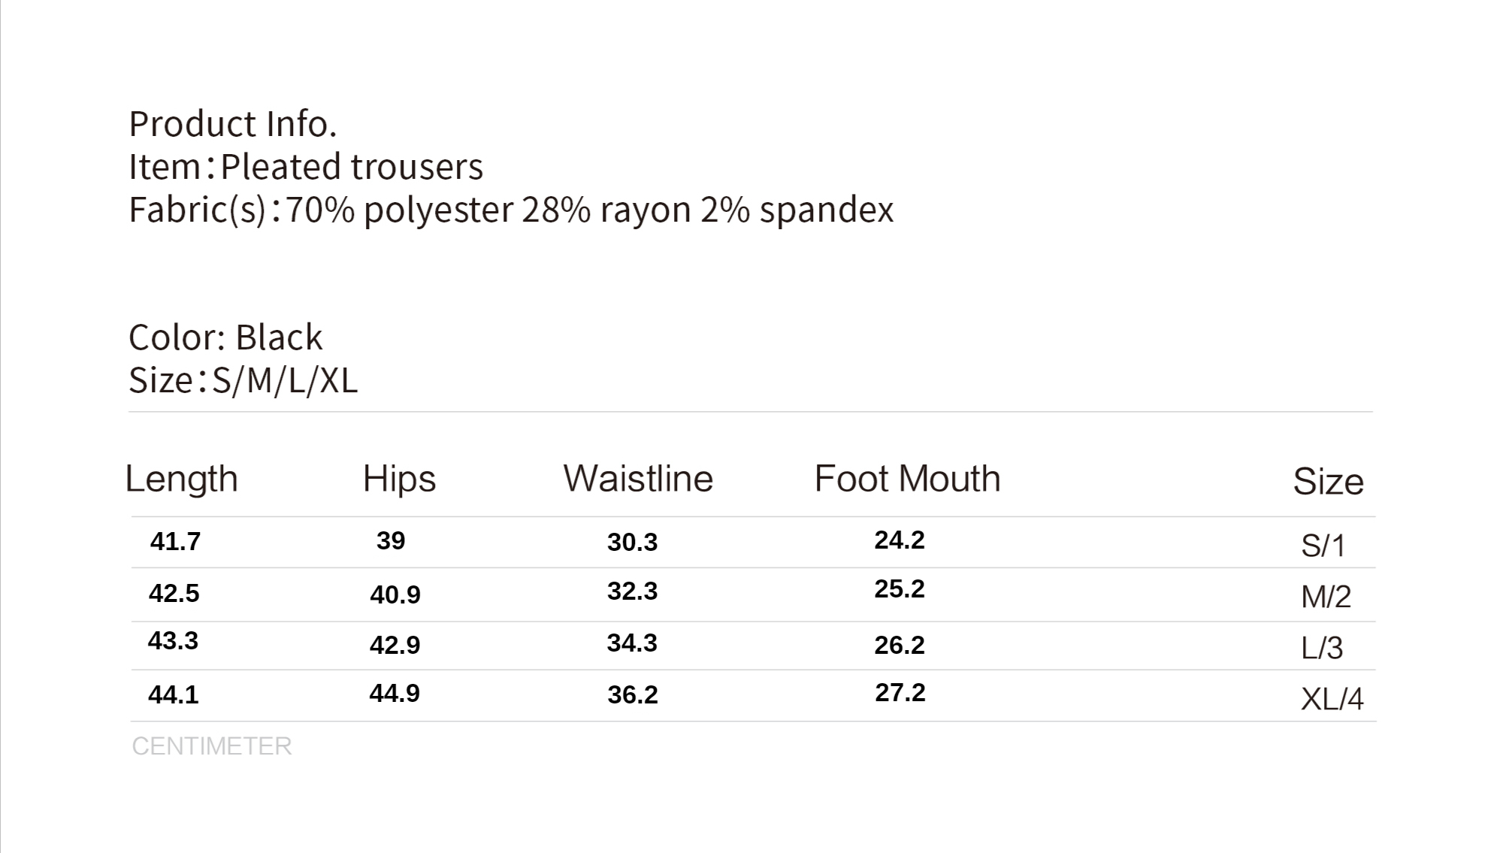Click the Size column header
The width and height of the screenshot is (1503, 853).
(1328, 482)
